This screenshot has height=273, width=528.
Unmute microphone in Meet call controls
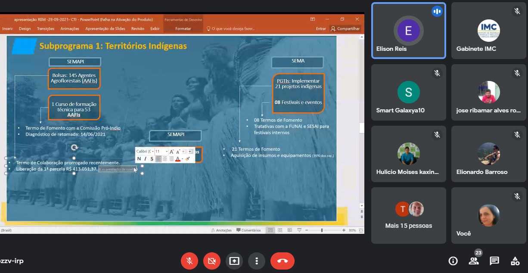(x=189, y=261)
